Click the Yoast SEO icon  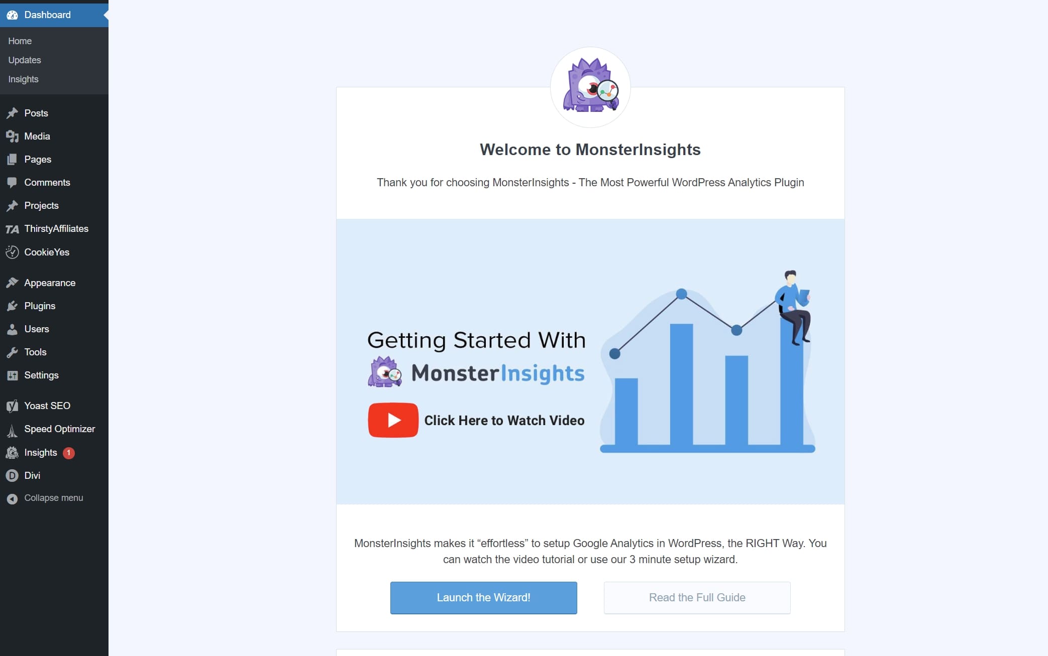click(x=12, y=406)
